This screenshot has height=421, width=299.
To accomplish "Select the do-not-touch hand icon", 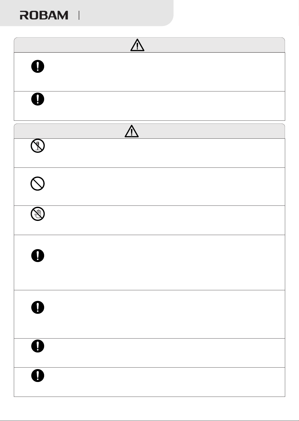I will pos(38,214).
